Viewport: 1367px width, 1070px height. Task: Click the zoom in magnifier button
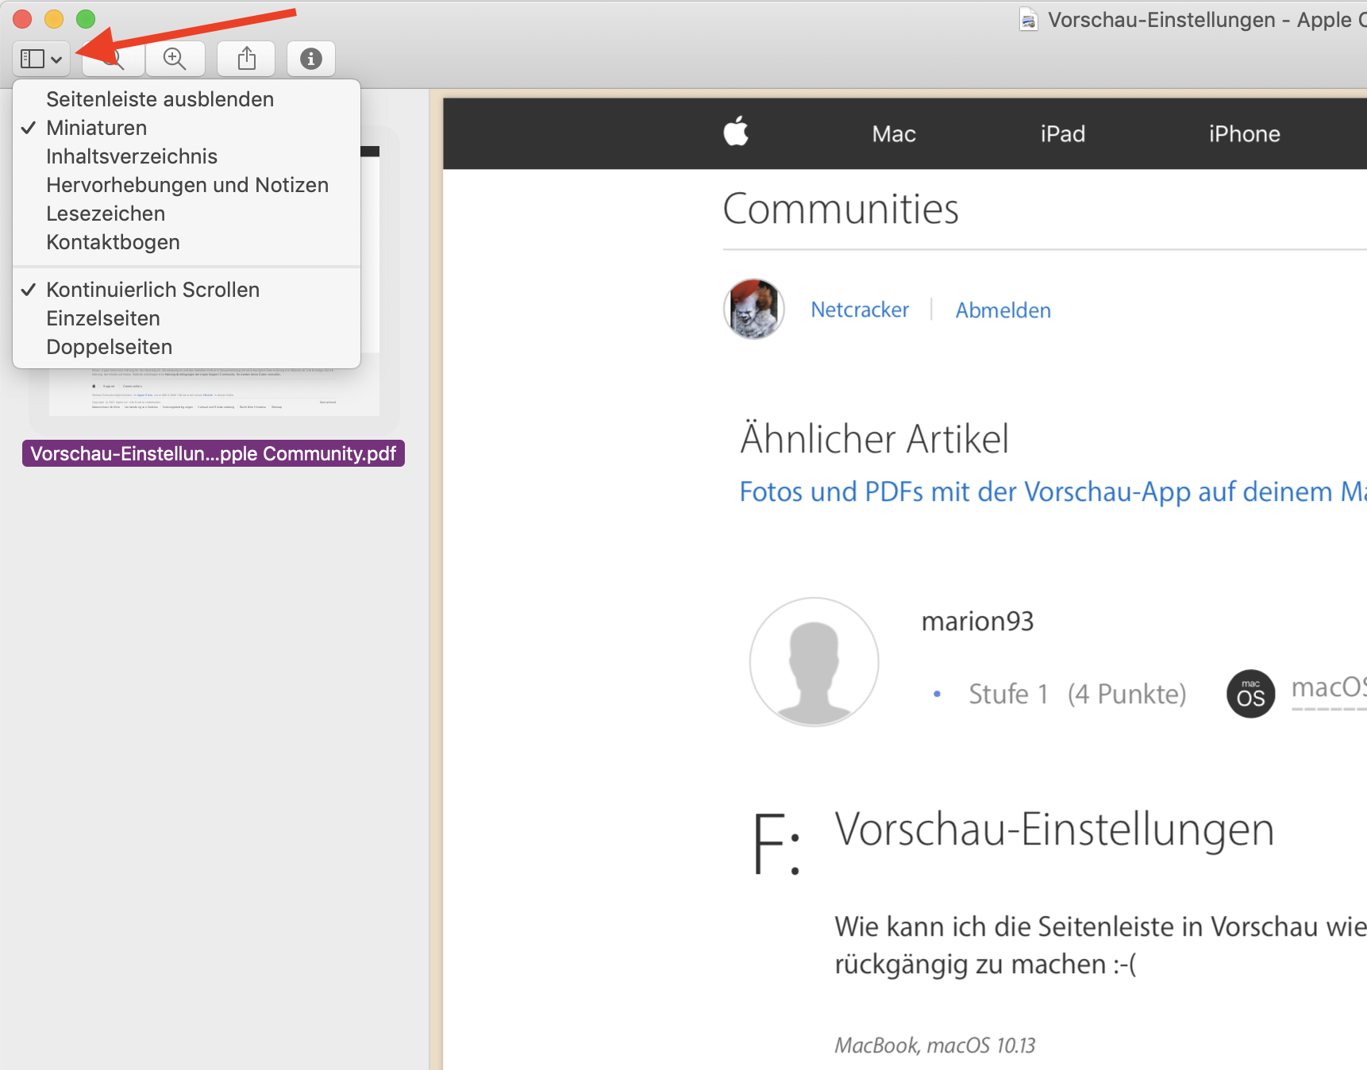174,59
